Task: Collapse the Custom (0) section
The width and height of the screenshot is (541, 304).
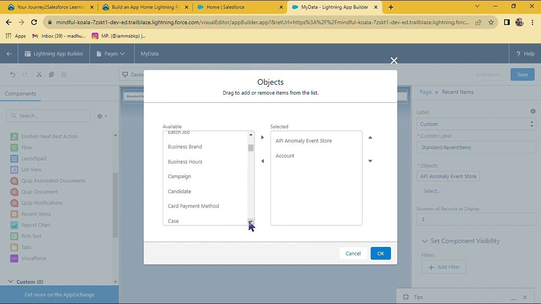Action: tap(11, 282)
